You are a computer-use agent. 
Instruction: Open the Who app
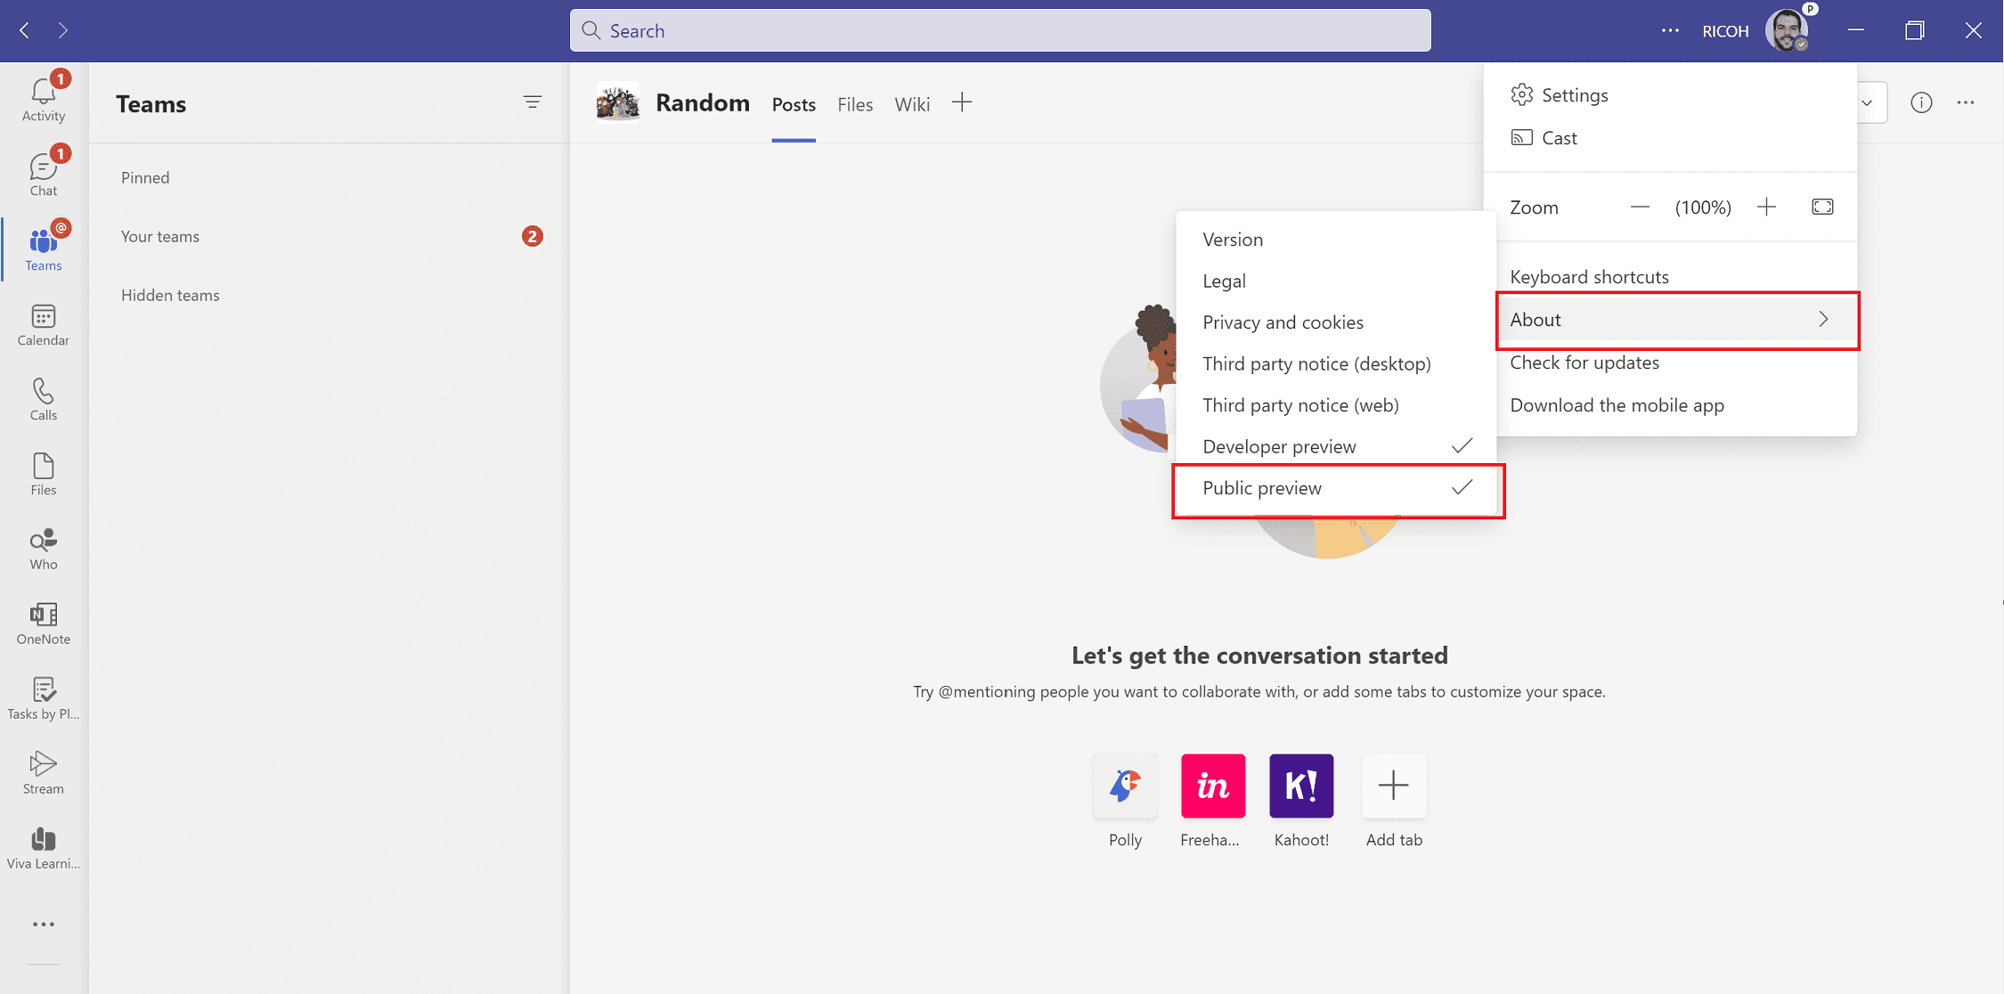pyautogui.click(x=44, y=549)
